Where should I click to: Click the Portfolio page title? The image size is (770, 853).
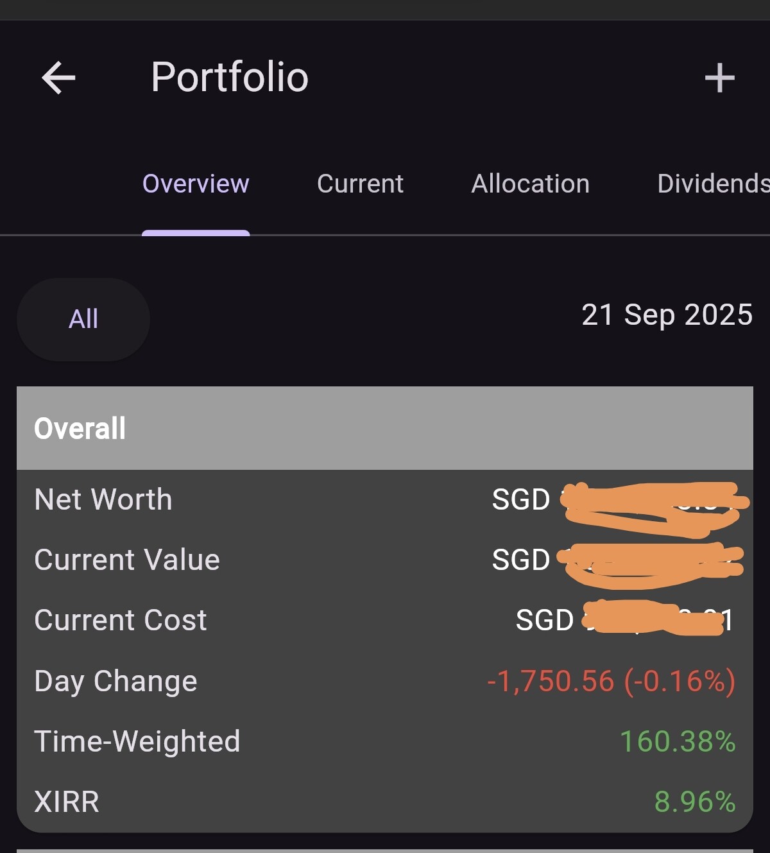coord(230,77)
